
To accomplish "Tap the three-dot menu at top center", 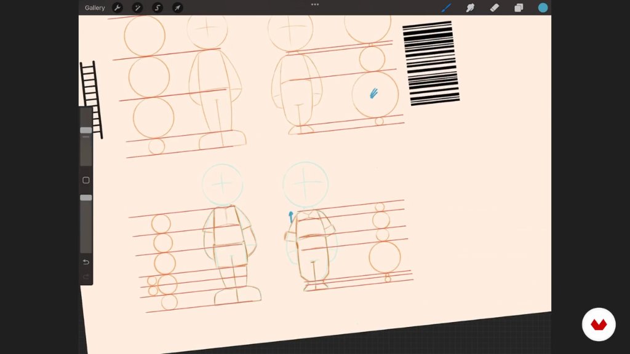I will point(315,4).
